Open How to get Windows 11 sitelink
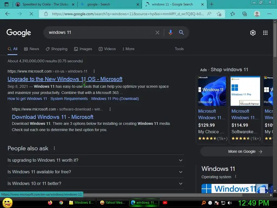Viewport: 277px width, 208px height. pyautogui.click(x=27, y=99)
